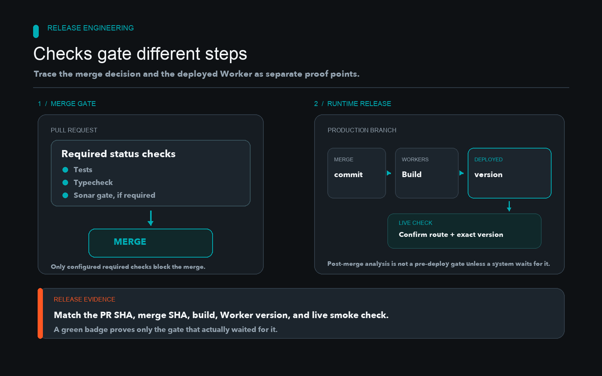The width and height of the screenshot is (602, 376).
Task: Click the teal bullet beside Tests
Action: [65, 170]
